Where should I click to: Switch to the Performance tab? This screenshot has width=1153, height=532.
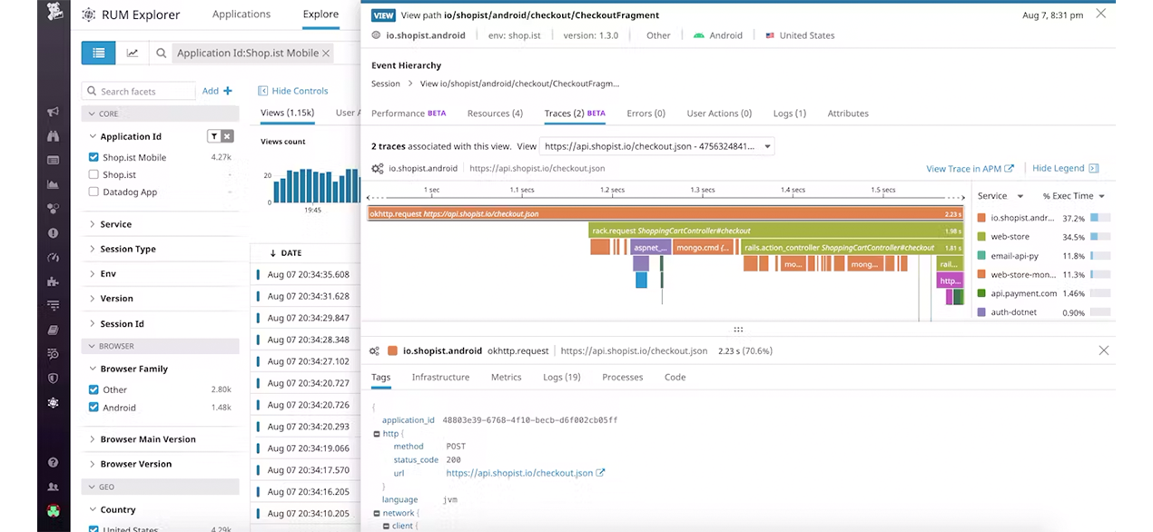409,113
